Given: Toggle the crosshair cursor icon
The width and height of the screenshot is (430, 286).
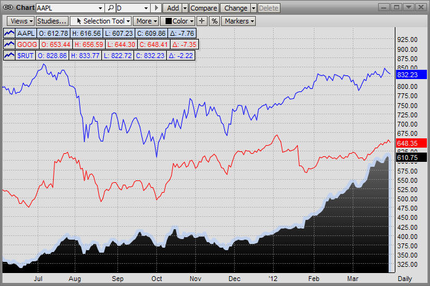Looking at the screenshot, I should pyautogui.click(x=202, y=21).
